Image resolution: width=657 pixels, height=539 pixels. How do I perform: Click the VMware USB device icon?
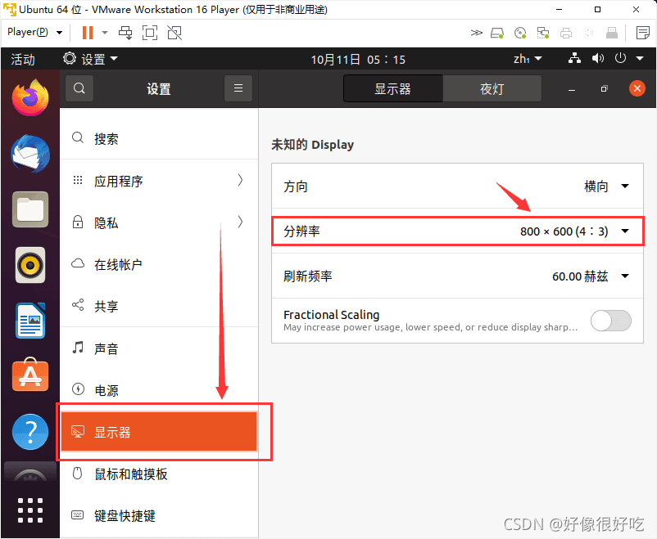click(x=612, y=33)
